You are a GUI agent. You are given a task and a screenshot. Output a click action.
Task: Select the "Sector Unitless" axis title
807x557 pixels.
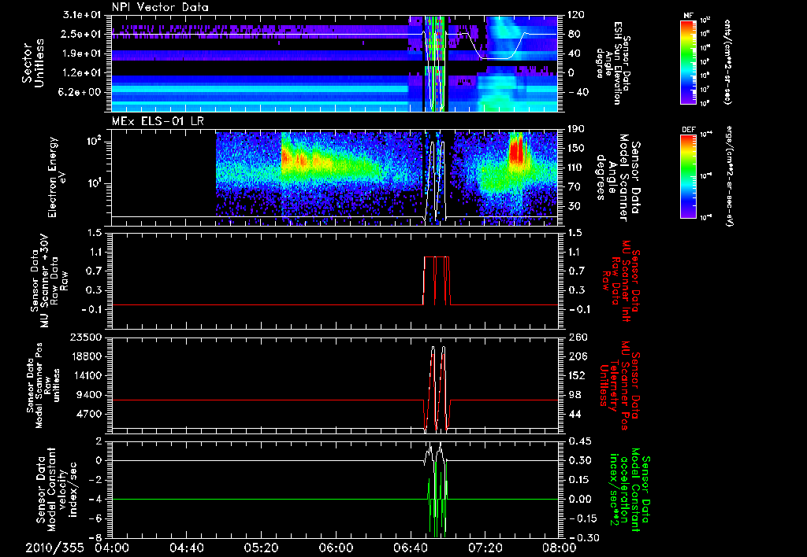coord(32,63)
